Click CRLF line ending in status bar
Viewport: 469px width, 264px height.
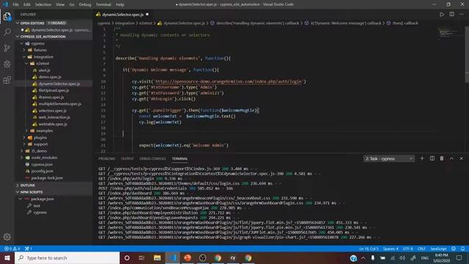(421, 249)
